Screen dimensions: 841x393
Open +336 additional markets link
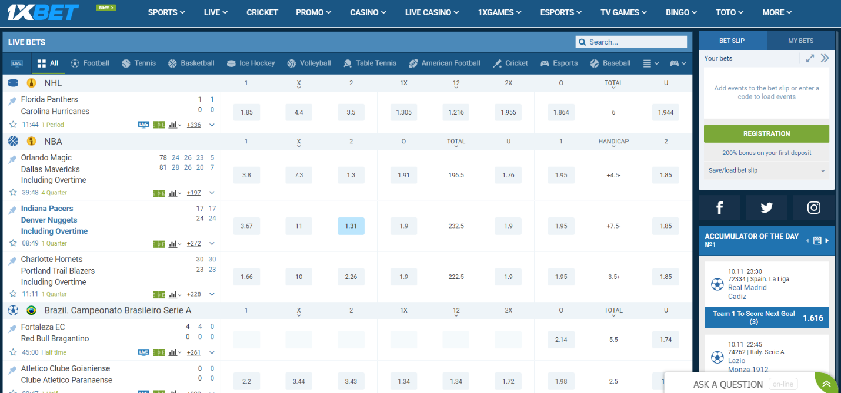click(193, 125)
